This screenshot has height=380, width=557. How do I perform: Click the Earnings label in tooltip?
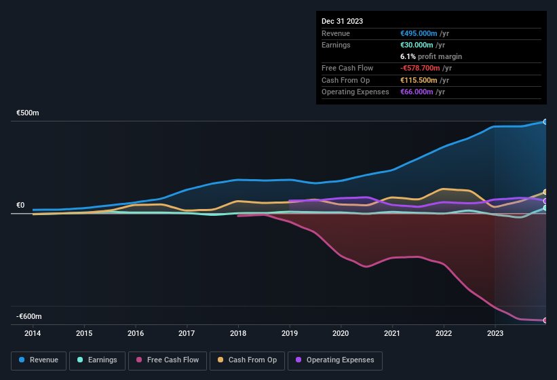click(336, 45)
